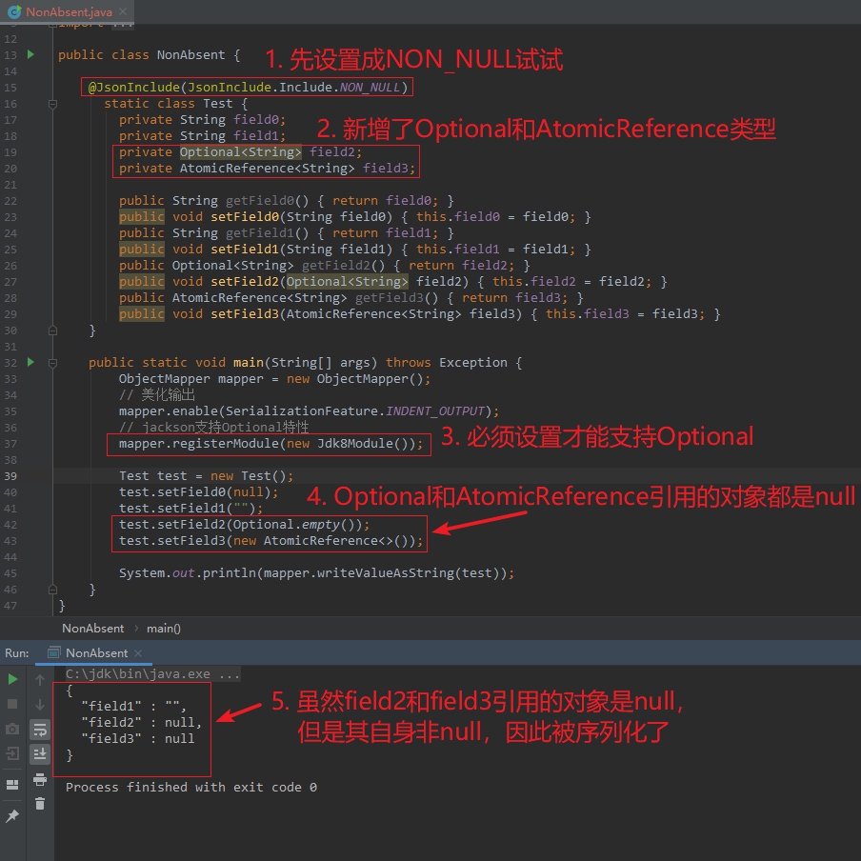The width and height of the screenshot is (861, 861).
Task: Pin the run tab with pin icon
Action: tap(12, 816)
